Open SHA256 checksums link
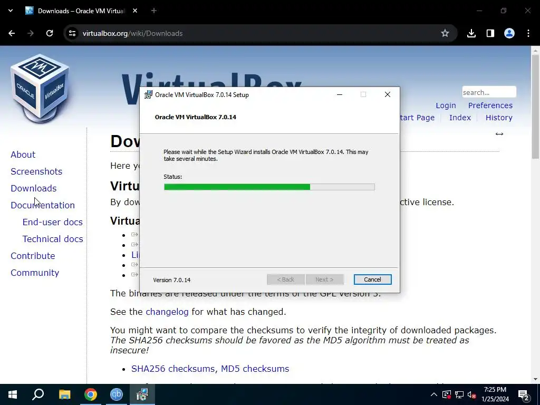 173,369
